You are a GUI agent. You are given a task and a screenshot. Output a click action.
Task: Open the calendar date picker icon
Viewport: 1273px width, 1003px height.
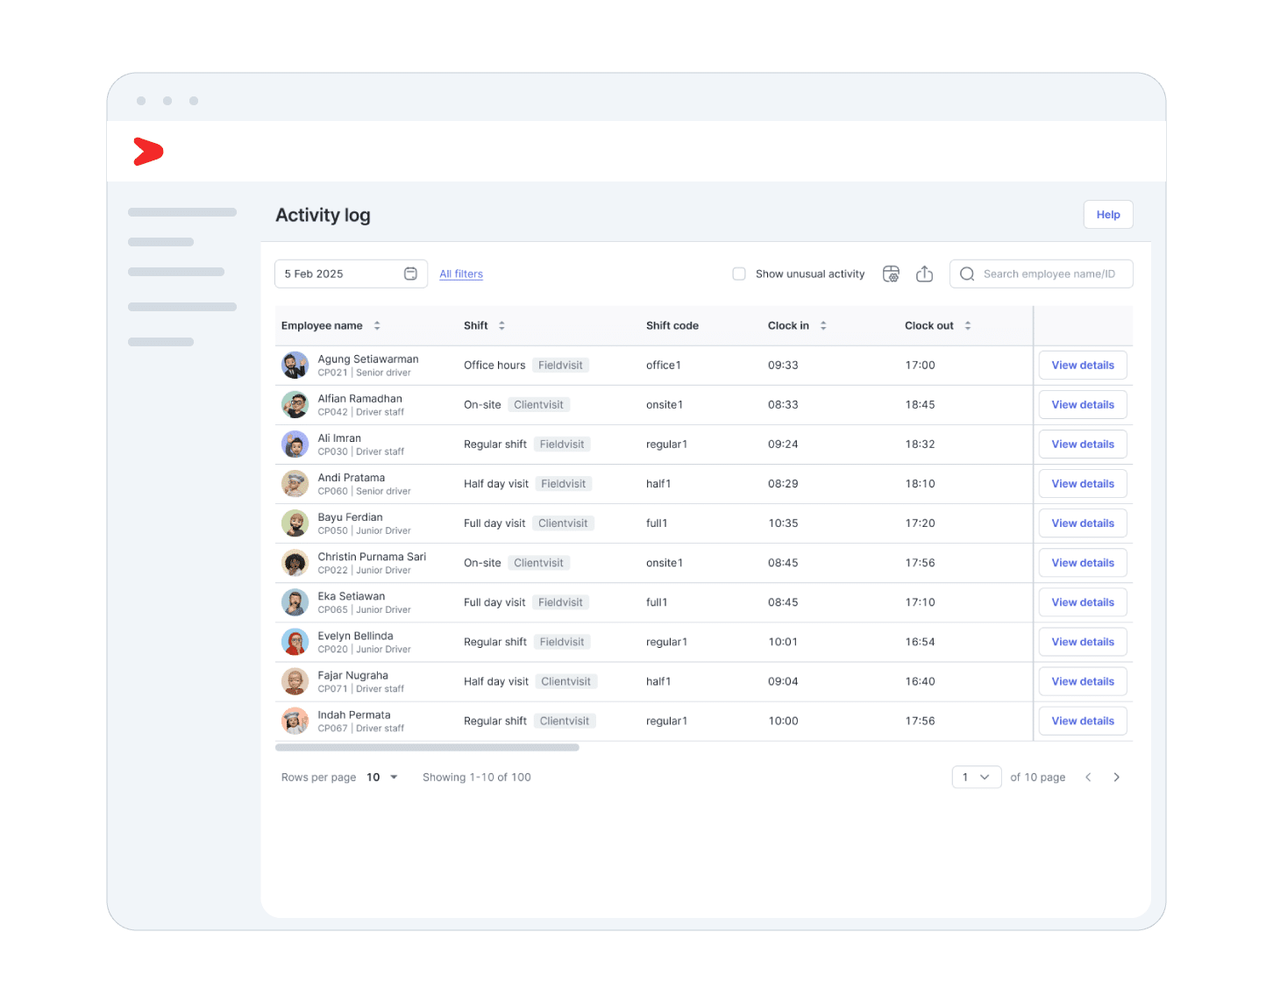(x=410, y=274)
